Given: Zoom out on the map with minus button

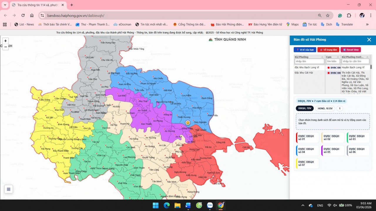Looking at the screenshot, I should tap(5, 47).
